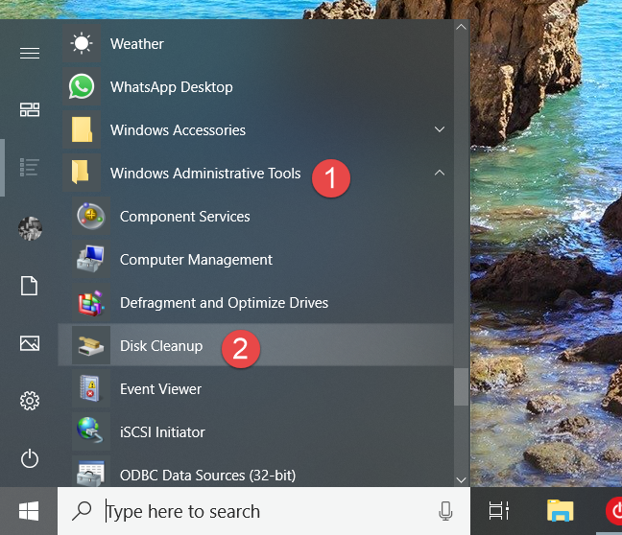Open File Explorer from the taskbar

561,510
